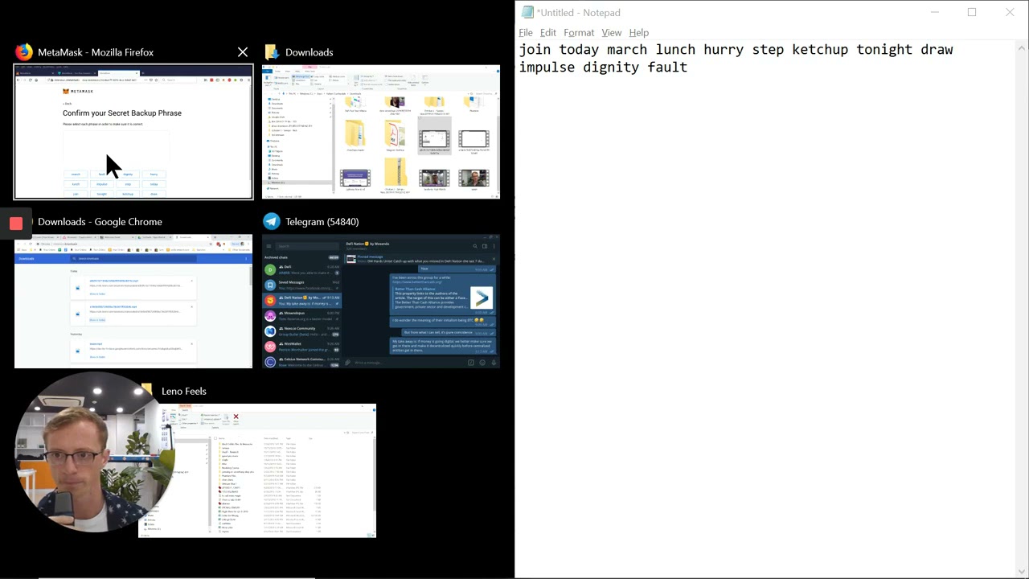Click the Telegram paper plane icon

point(272,222)
